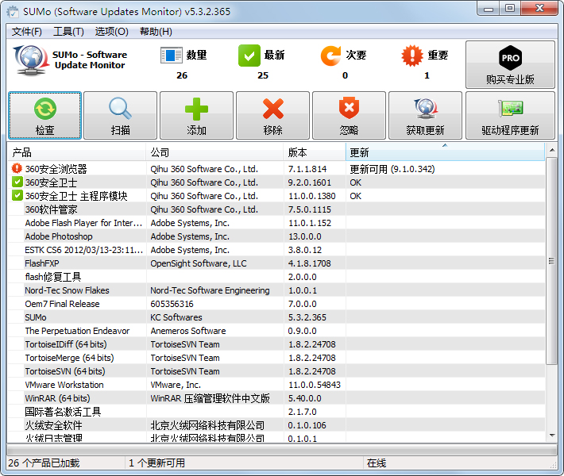
Task: Click the red alert icon beside 360安全浏览器
Action: (17, 169)
